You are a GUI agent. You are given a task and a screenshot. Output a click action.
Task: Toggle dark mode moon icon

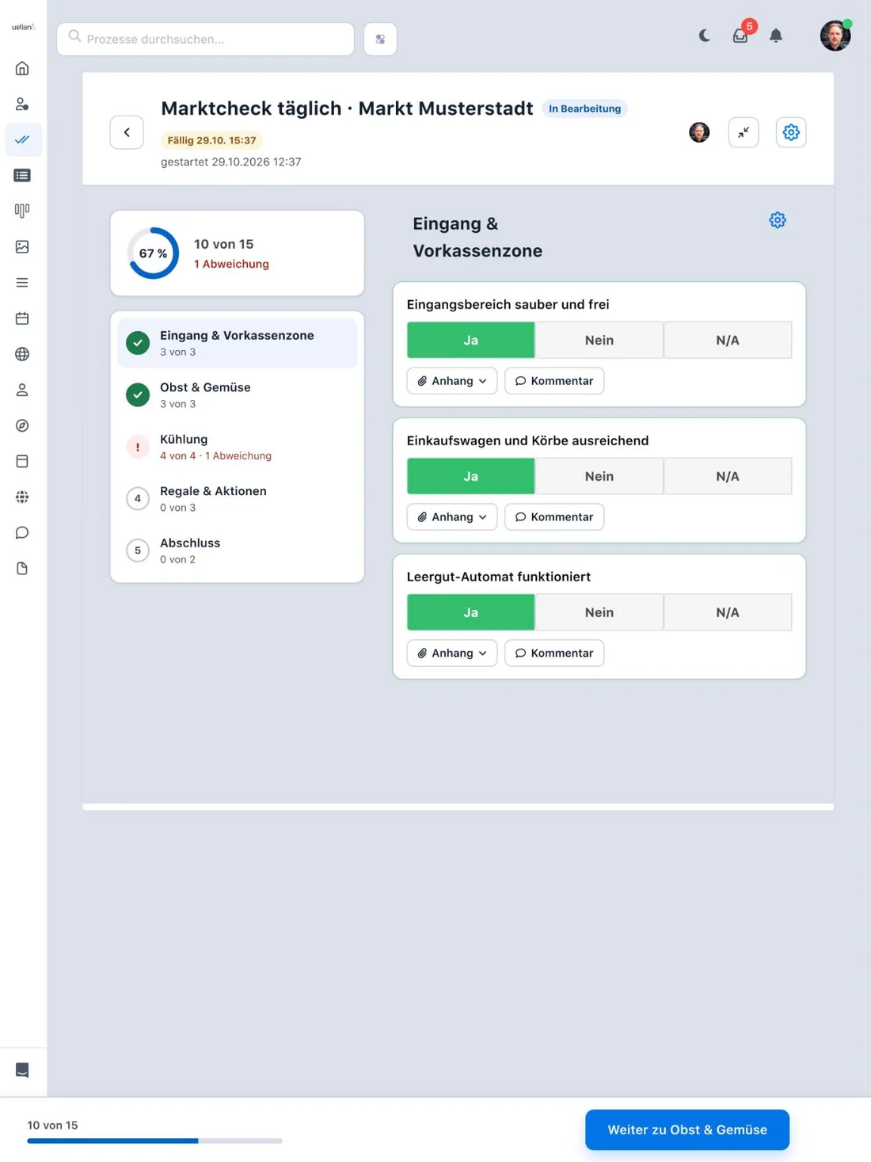(x=704, y=36)
